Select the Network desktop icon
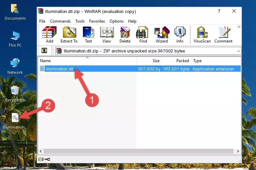The width and height of the screenshot is (256, 170). [15, 66]
